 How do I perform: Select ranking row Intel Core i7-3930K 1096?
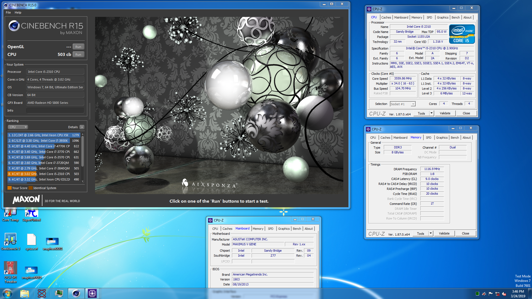(44, 141)
